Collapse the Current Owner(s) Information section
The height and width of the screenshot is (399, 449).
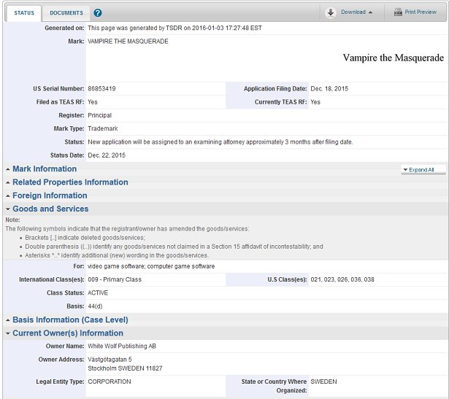tap(68, 333)
